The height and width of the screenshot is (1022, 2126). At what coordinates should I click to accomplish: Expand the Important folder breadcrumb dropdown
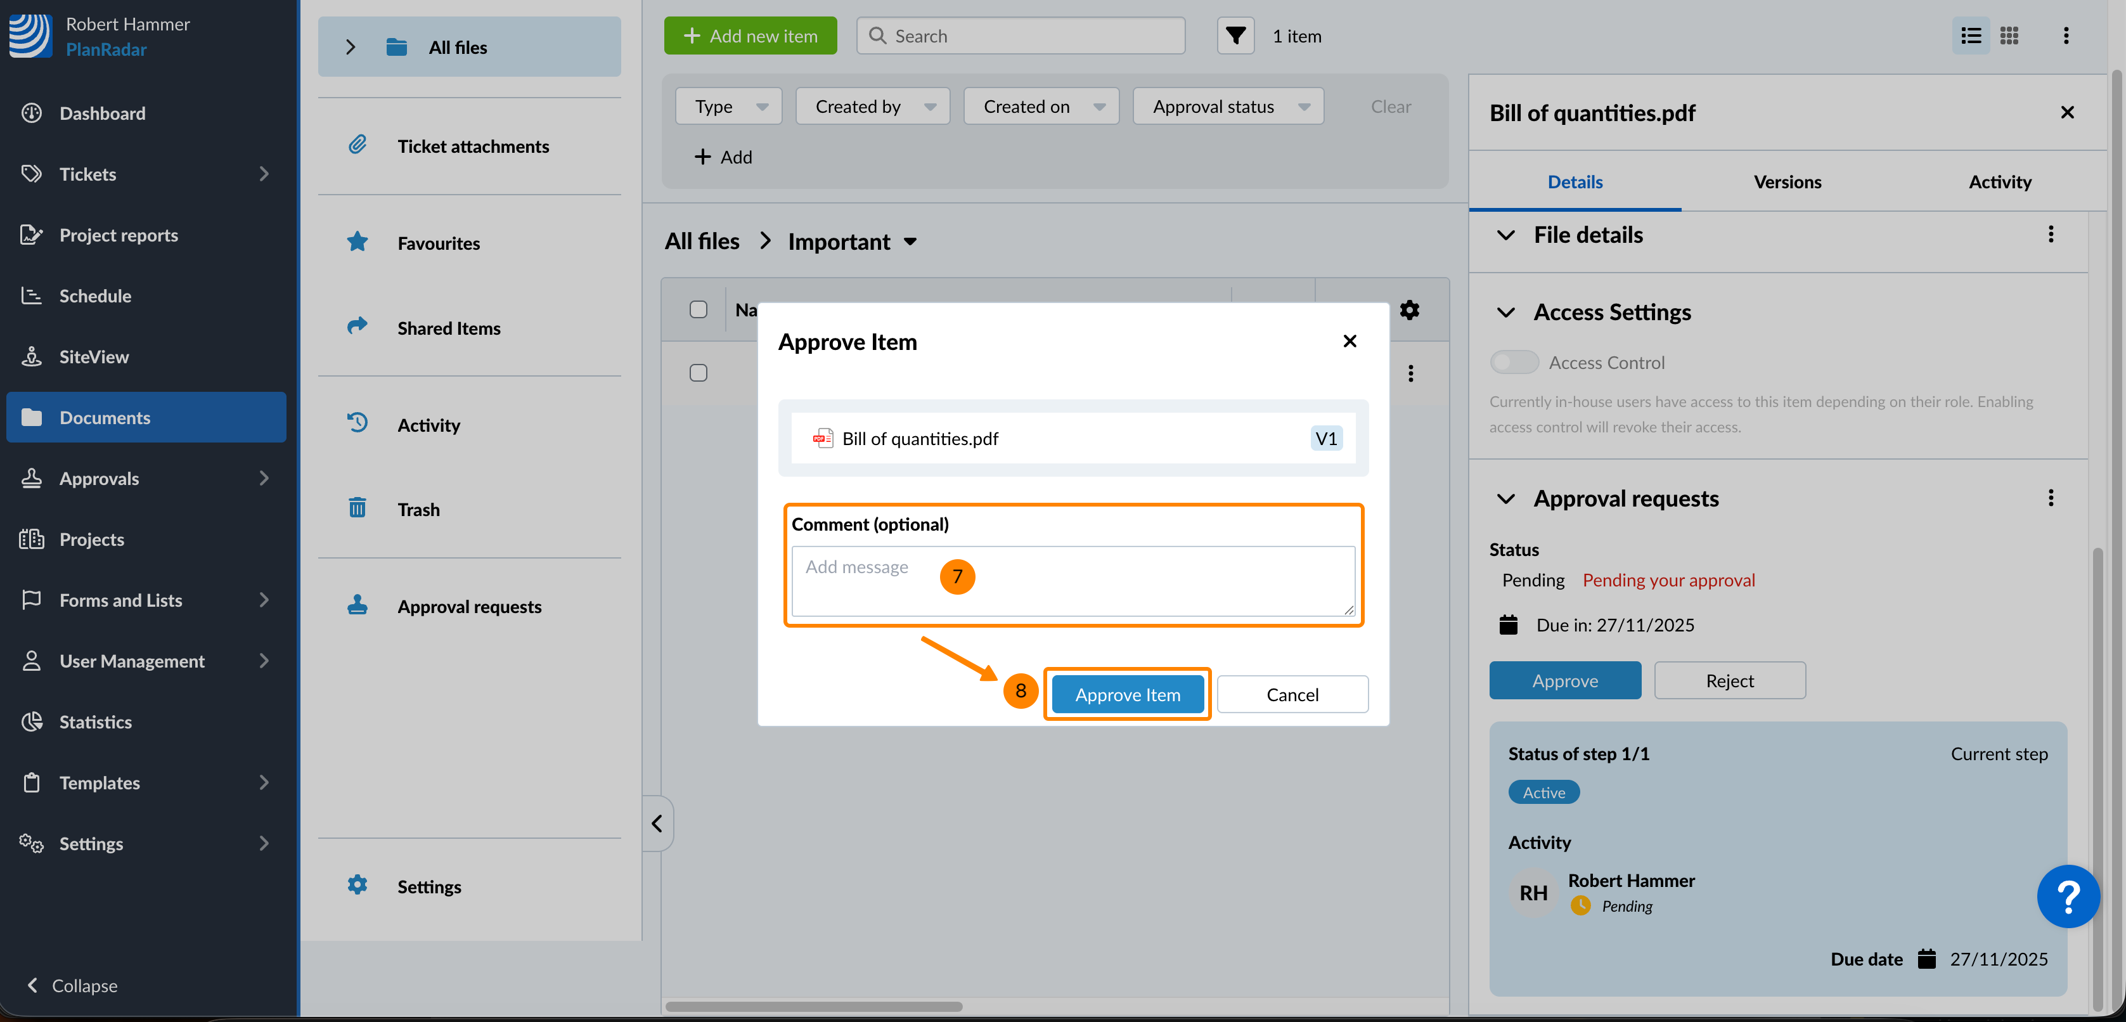click(910, 242)
